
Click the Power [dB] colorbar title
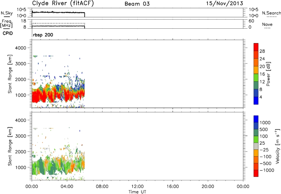click(x=268, y=74)
